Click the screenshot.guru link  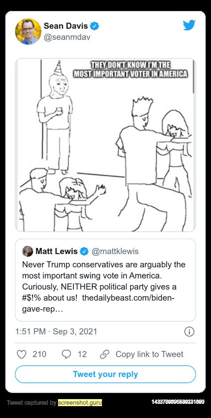coord(80,403)
